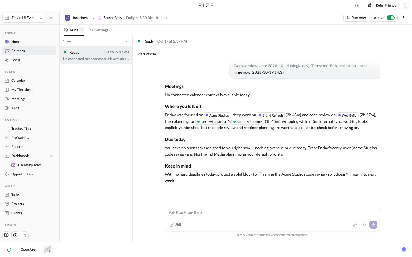Viewport: 412px width, 257px height.
Task: Click the purple Rize AI orb
Action: tap(404, 249)
